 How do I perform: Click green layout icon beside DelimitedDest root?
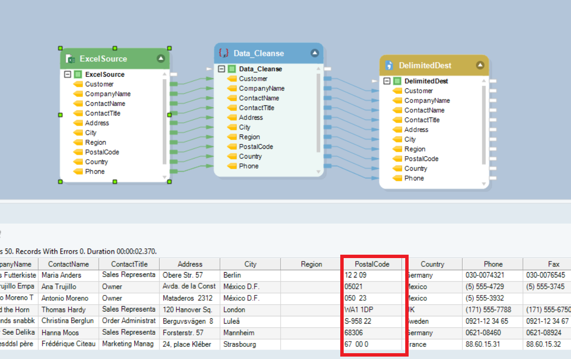coord(397,81)
